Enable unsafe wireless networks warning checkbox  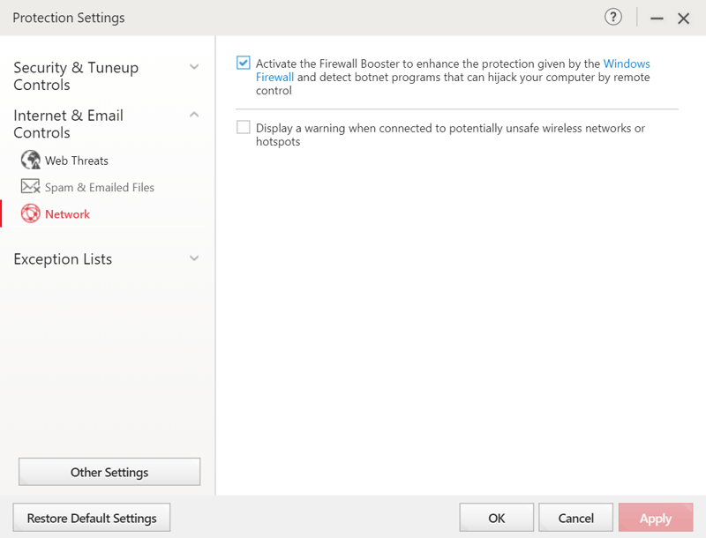point(244,127)
